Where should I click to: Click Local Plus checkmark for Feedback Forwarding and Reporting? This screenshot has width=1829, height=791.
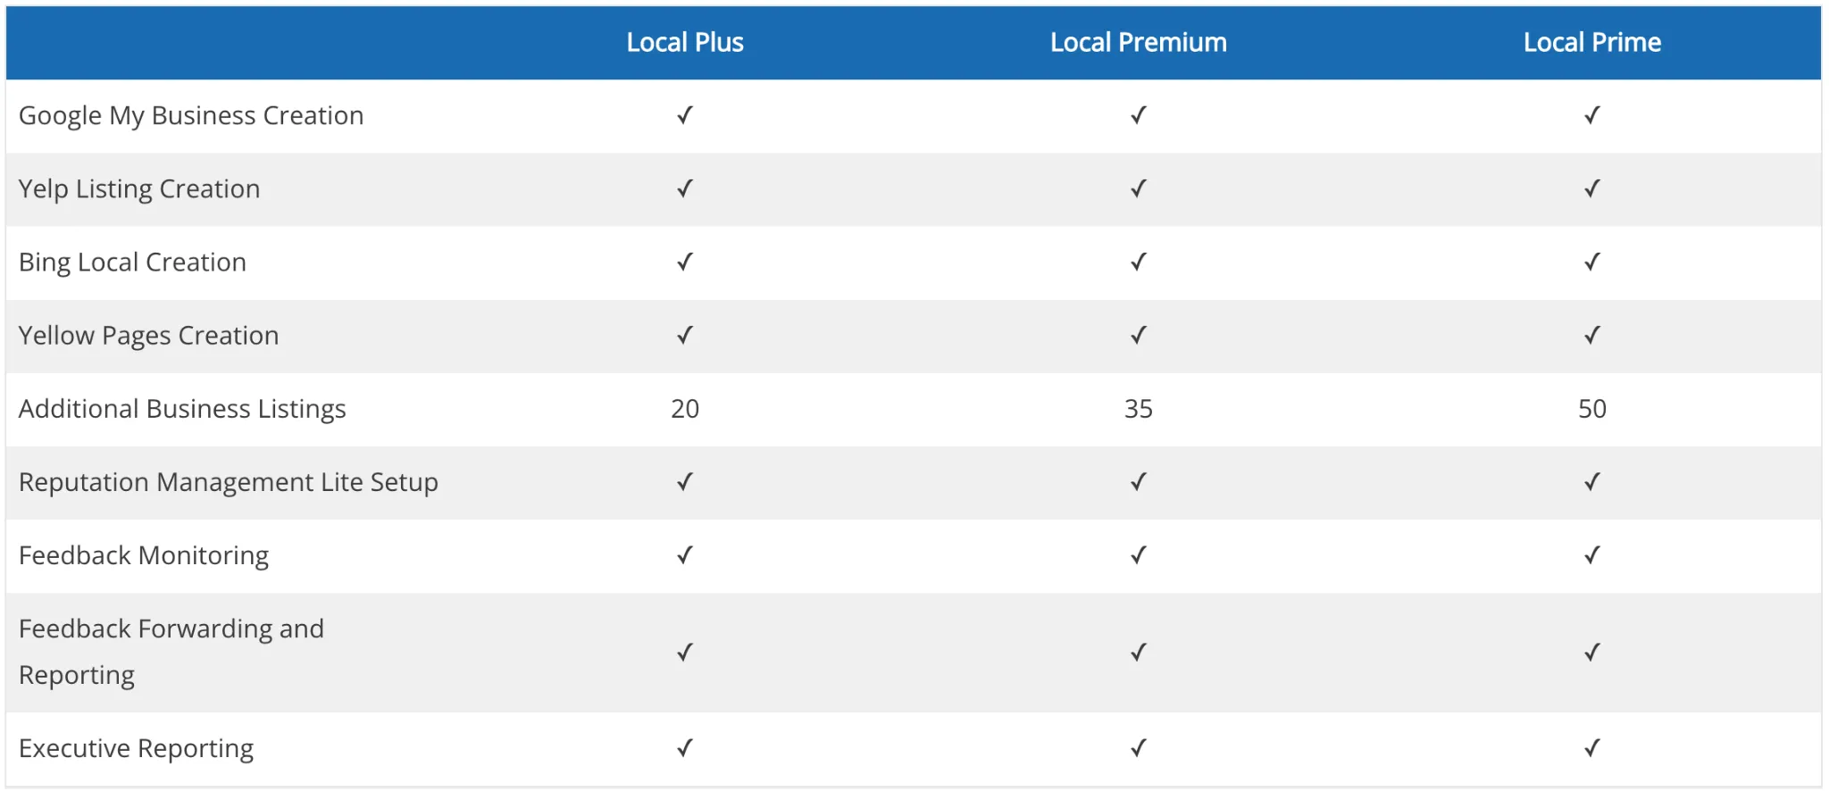[685, 653]
